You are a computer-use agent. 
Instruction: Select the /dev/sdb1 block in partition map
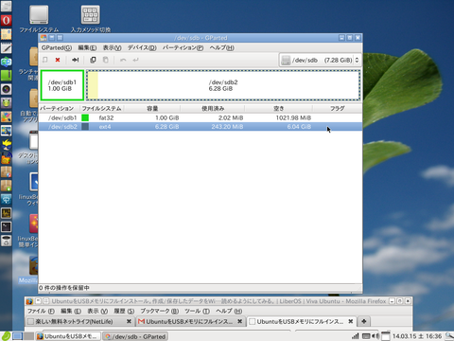(x=62, y=85)
